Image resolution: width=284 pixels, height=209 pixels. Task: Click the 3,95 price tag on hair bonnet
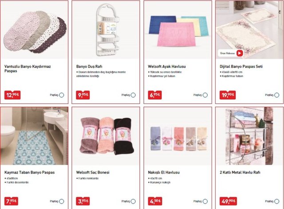click(83, 201)
